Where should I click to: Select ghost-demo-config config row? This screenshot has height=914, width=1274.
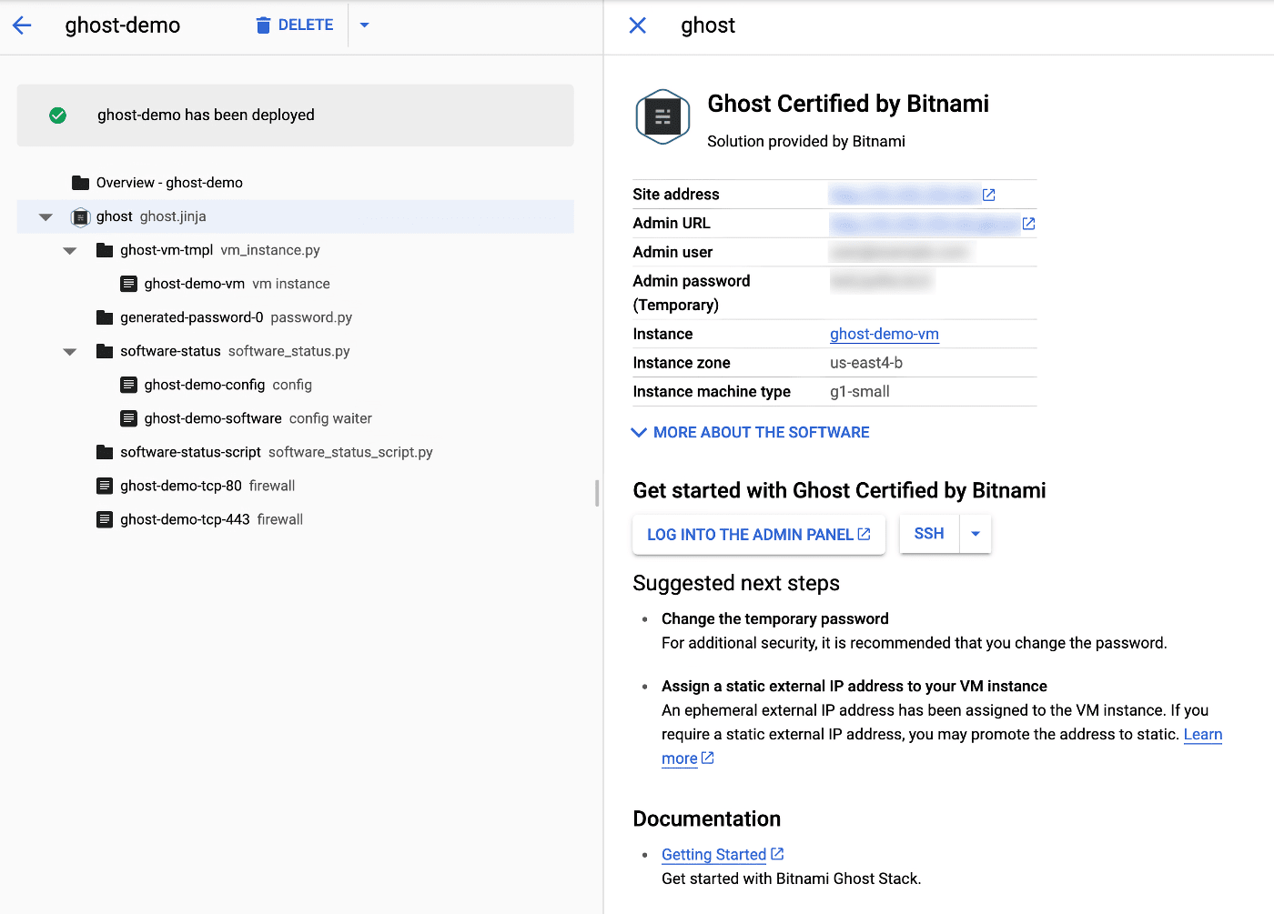click(x=296, y=385)
